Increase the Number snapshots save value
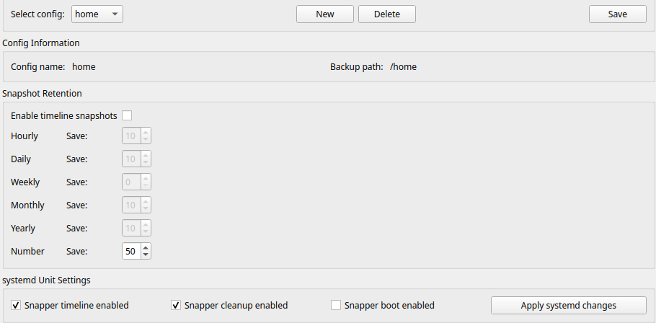Image resolution: width=656 pixels, height=323 pixels. click(x=146, y=247)
